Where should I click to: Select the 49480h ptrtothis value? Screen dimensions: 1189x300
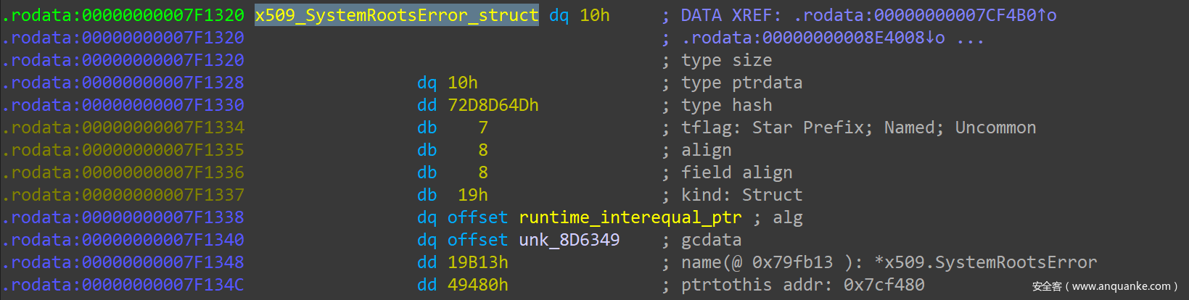click(477, 285)
